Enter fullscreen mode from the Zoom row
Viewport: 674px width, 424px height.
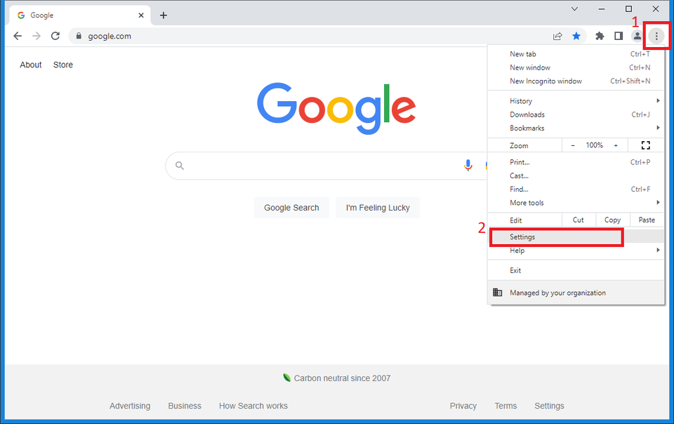[x=646, y=145]
